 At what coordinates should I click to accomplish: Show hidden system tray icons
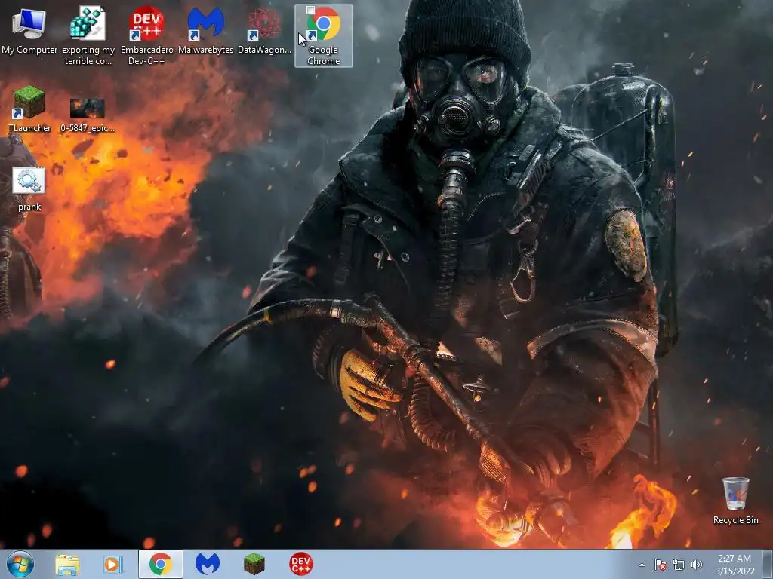[x=642, y=565]
